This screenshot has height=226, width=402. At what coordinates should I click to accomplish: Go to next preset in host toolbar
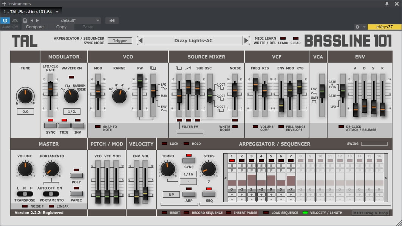pyautogui.click(x=37, y=20)
